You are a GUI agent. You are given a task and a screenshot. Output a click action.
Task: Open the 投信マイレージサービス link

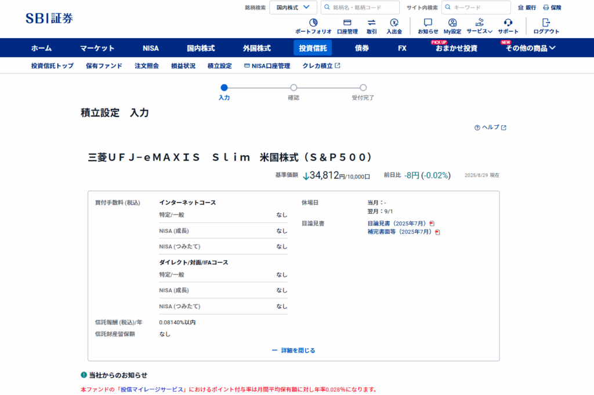click(152, 389)
